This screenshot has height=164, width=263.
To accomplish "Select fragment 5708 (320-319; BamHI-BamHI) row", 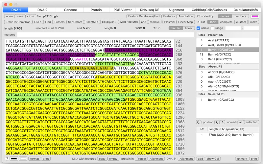I will pos(227,135).
